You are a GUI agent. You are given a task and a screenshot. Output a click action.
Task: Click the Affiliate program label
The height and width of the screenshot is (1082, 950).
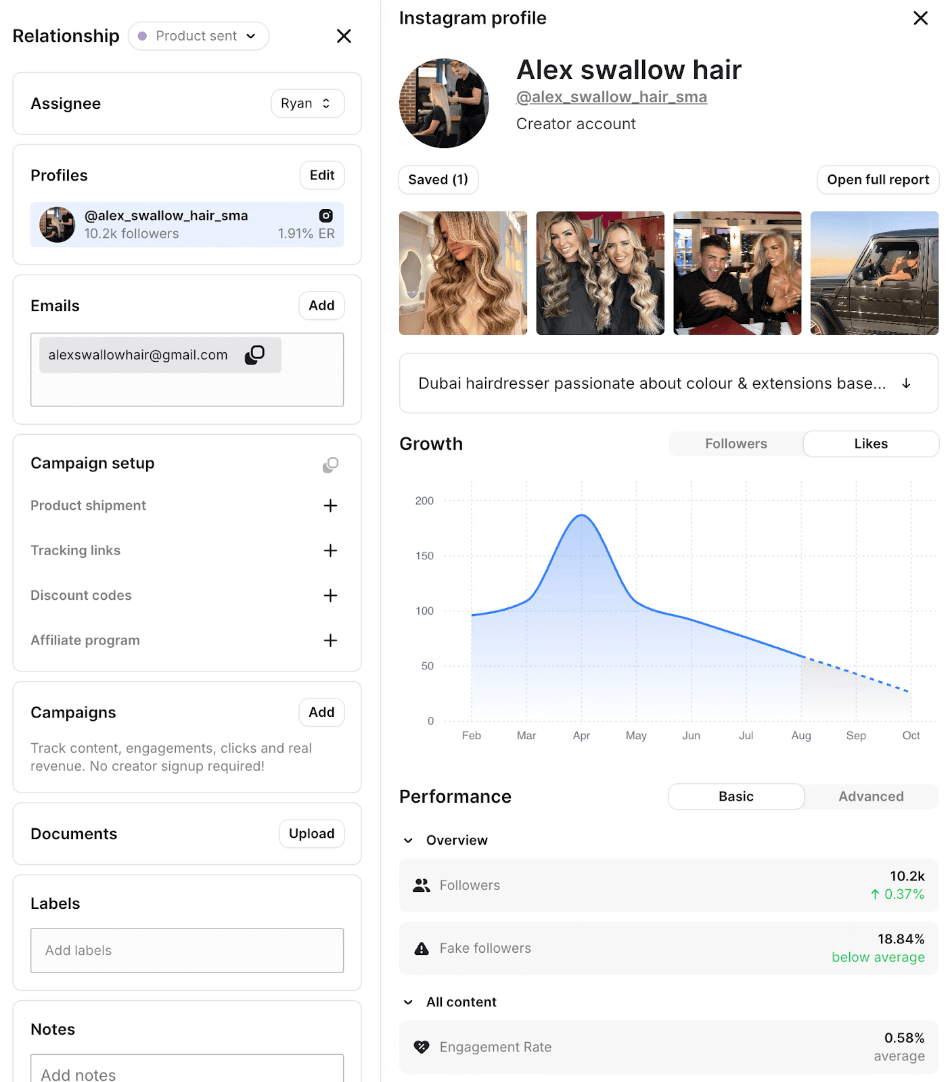[85, 640]
